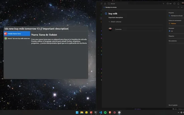184x115 pixels.
Task: Open the Windows Start menu
Action: coord(77,112)
